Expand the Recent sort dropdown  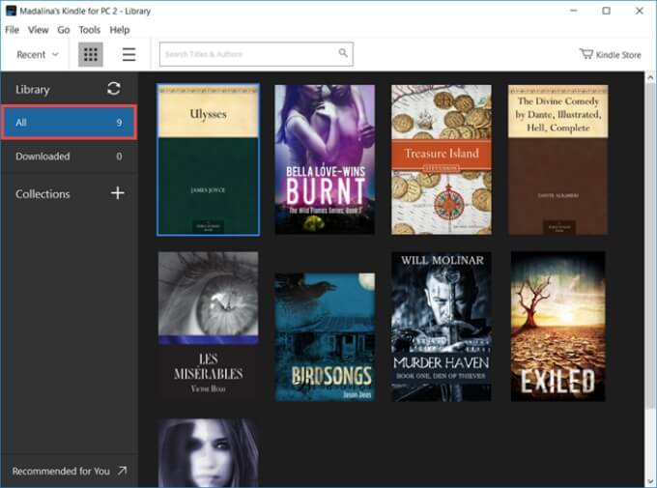tap(38, 54)
